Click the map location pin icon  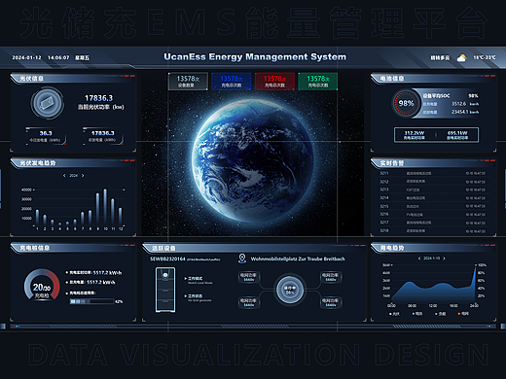click(242, 258)
